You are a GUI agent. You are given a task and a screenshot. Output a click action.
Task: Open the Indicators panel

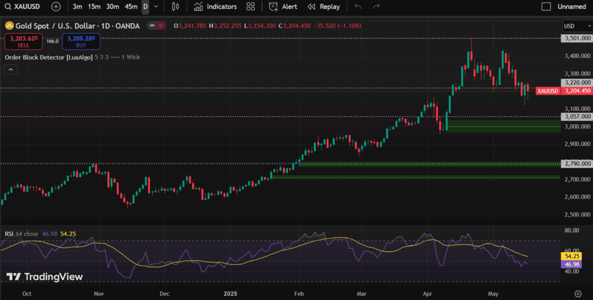tap(215, 7)
